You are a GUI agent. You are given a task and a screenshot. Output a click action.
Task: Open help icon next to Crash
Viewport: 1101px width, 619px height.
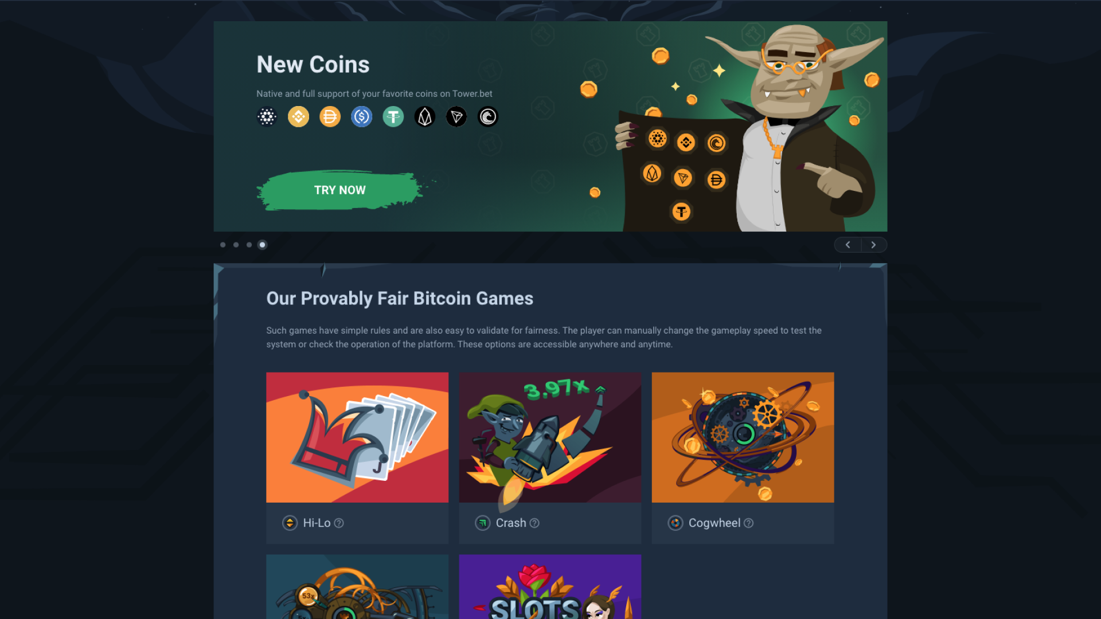[534, 523]
